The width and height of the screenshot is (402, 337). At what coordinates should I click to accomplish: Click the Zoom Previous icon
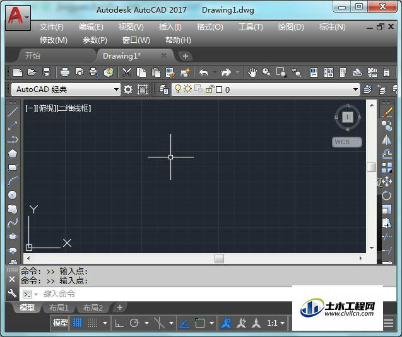295,72
